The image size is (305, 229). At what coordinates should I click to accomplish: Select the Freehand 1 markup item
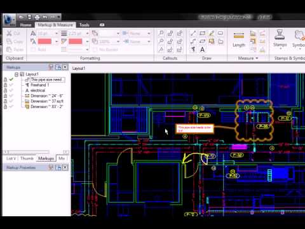40,85
